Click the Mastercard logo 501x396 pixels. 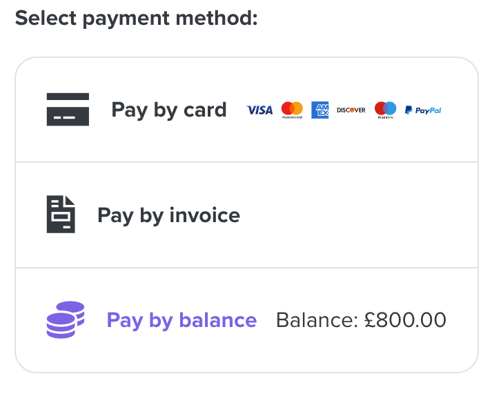[x=292, y=110]
